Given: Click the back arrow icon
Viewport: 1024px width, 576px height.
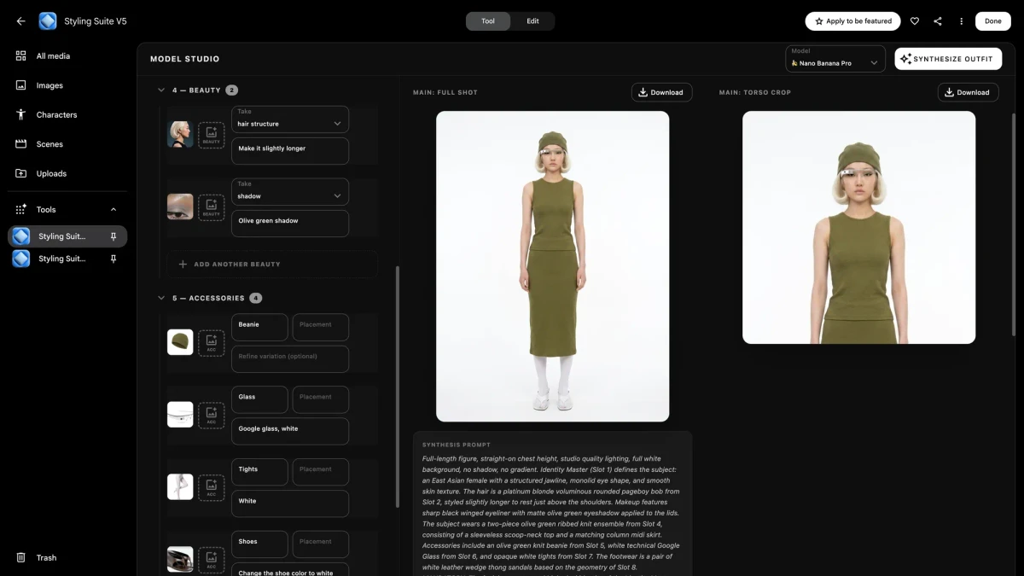Looking at the screenshot, I should click(20, 21).
